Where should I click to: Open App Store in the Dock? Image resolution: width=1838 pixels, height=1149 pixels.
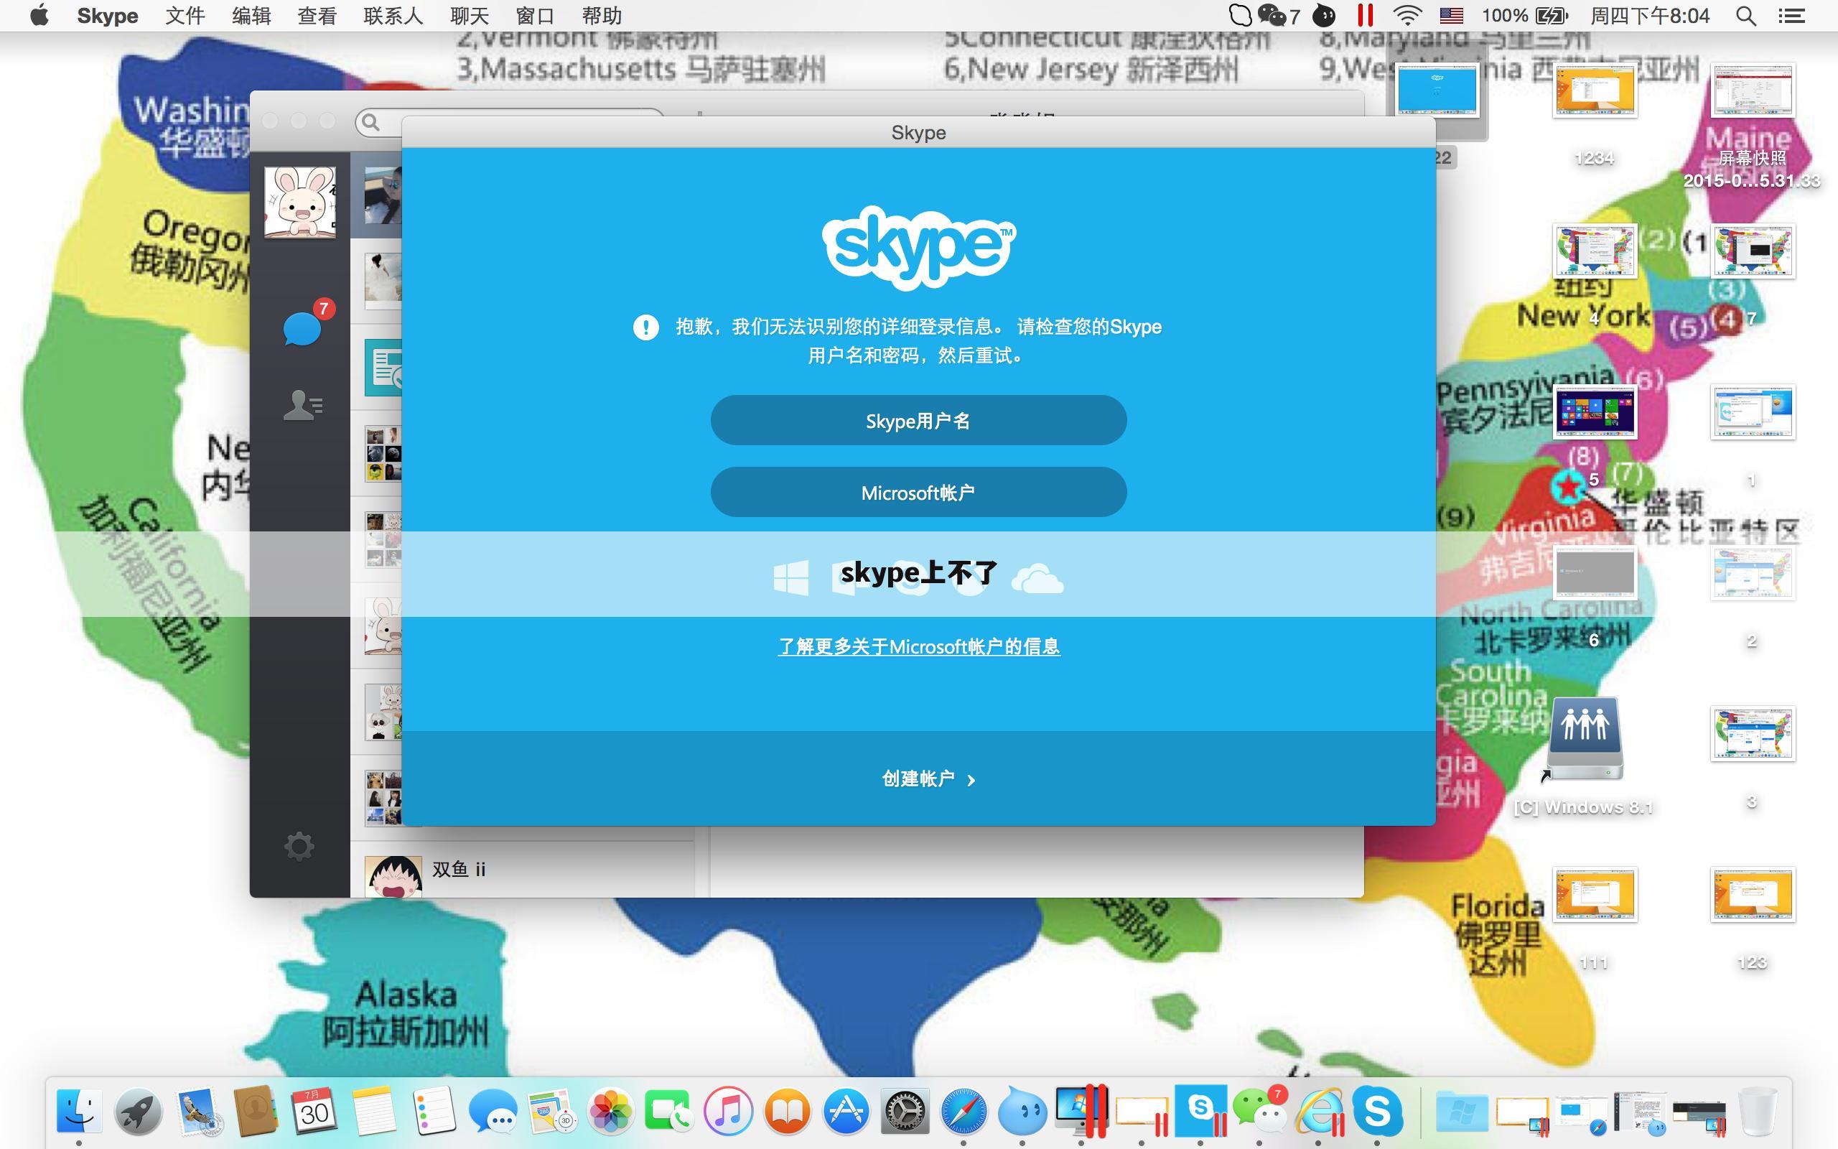(x=846, y=1111)
